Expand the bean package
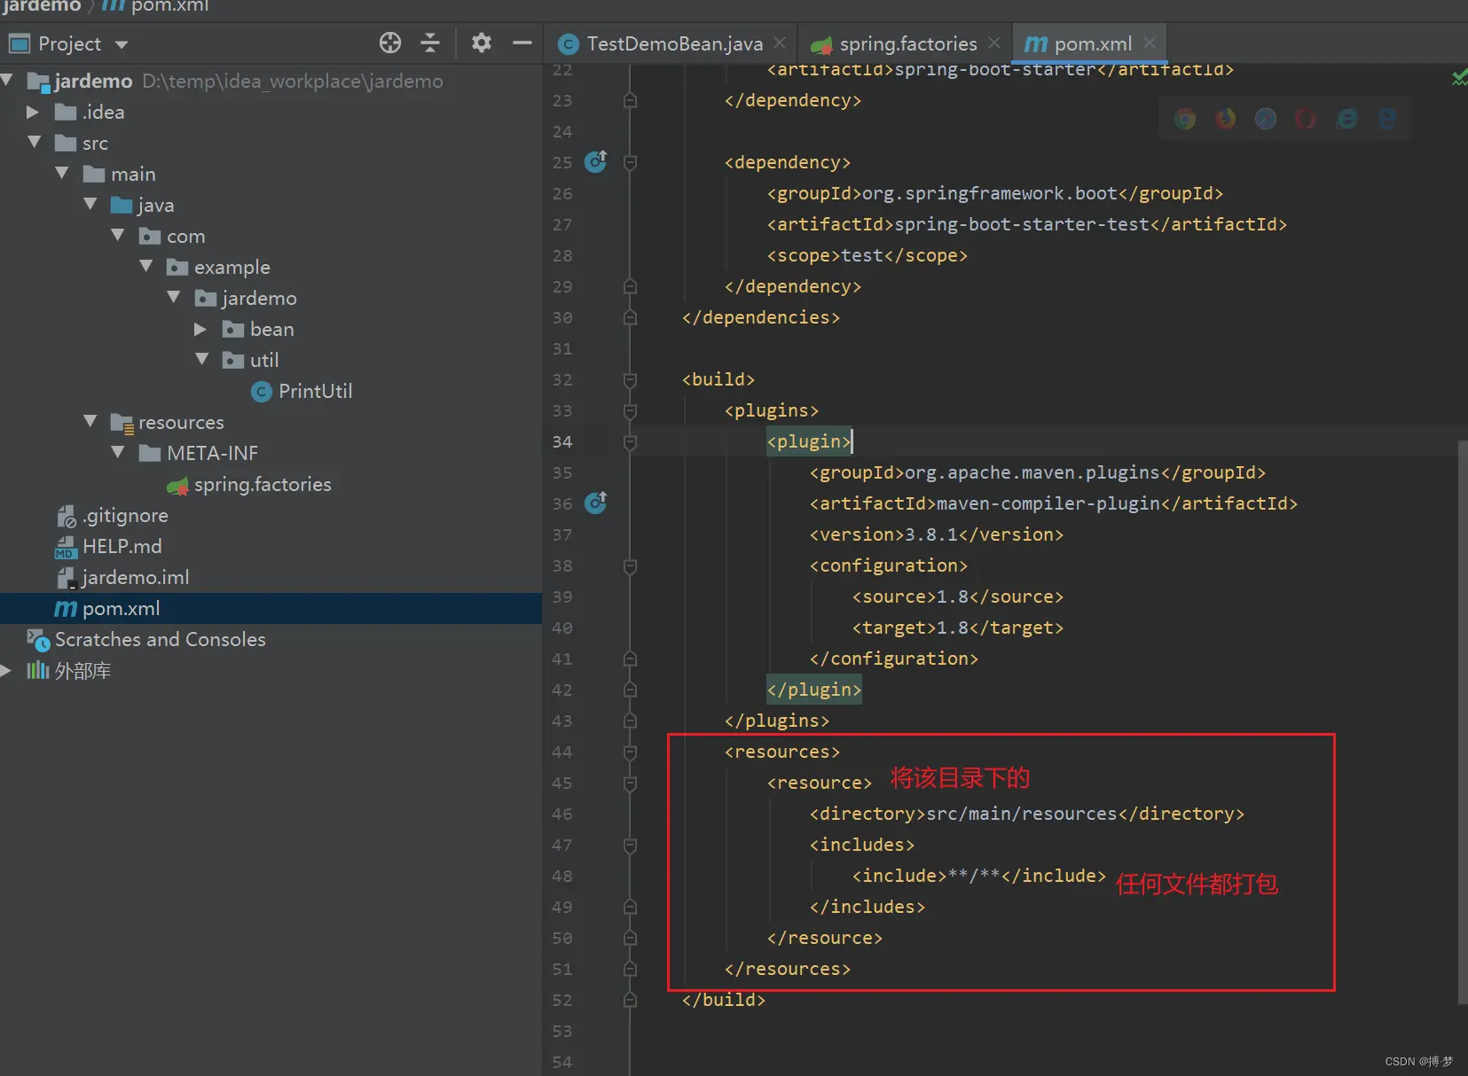The width and height of the screenshot is (1468, 1076). coord(200,329)
